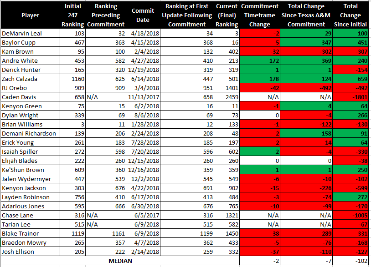Click green cell '659' for Zach Calzada
This screenshot has width=371, height=267.
click(x=350, y=79)
